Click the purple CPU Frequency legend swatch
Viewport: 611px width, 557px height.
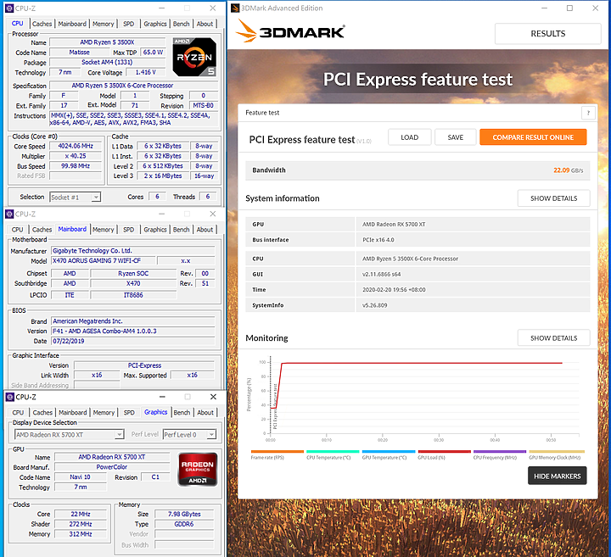pos(500,452)
